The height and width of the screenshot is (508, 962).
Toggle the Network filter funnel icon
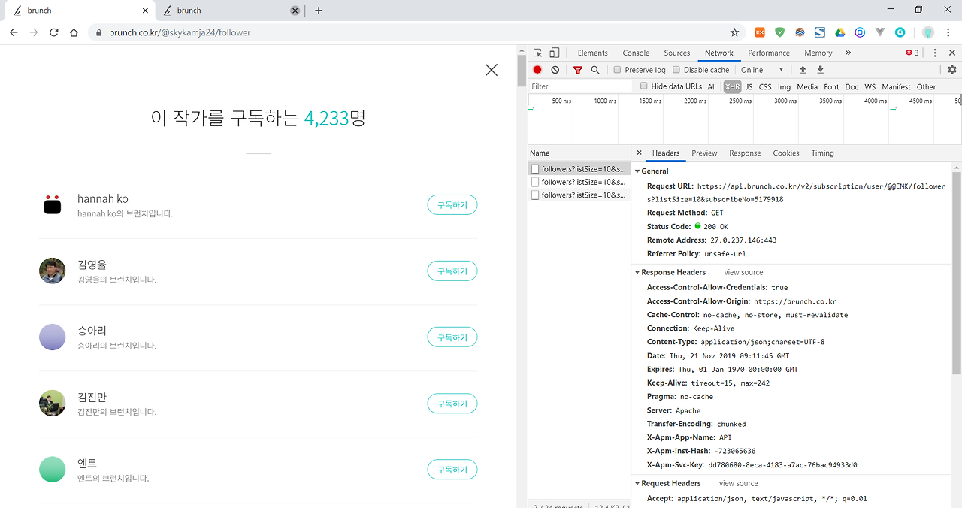pos(578,70)
